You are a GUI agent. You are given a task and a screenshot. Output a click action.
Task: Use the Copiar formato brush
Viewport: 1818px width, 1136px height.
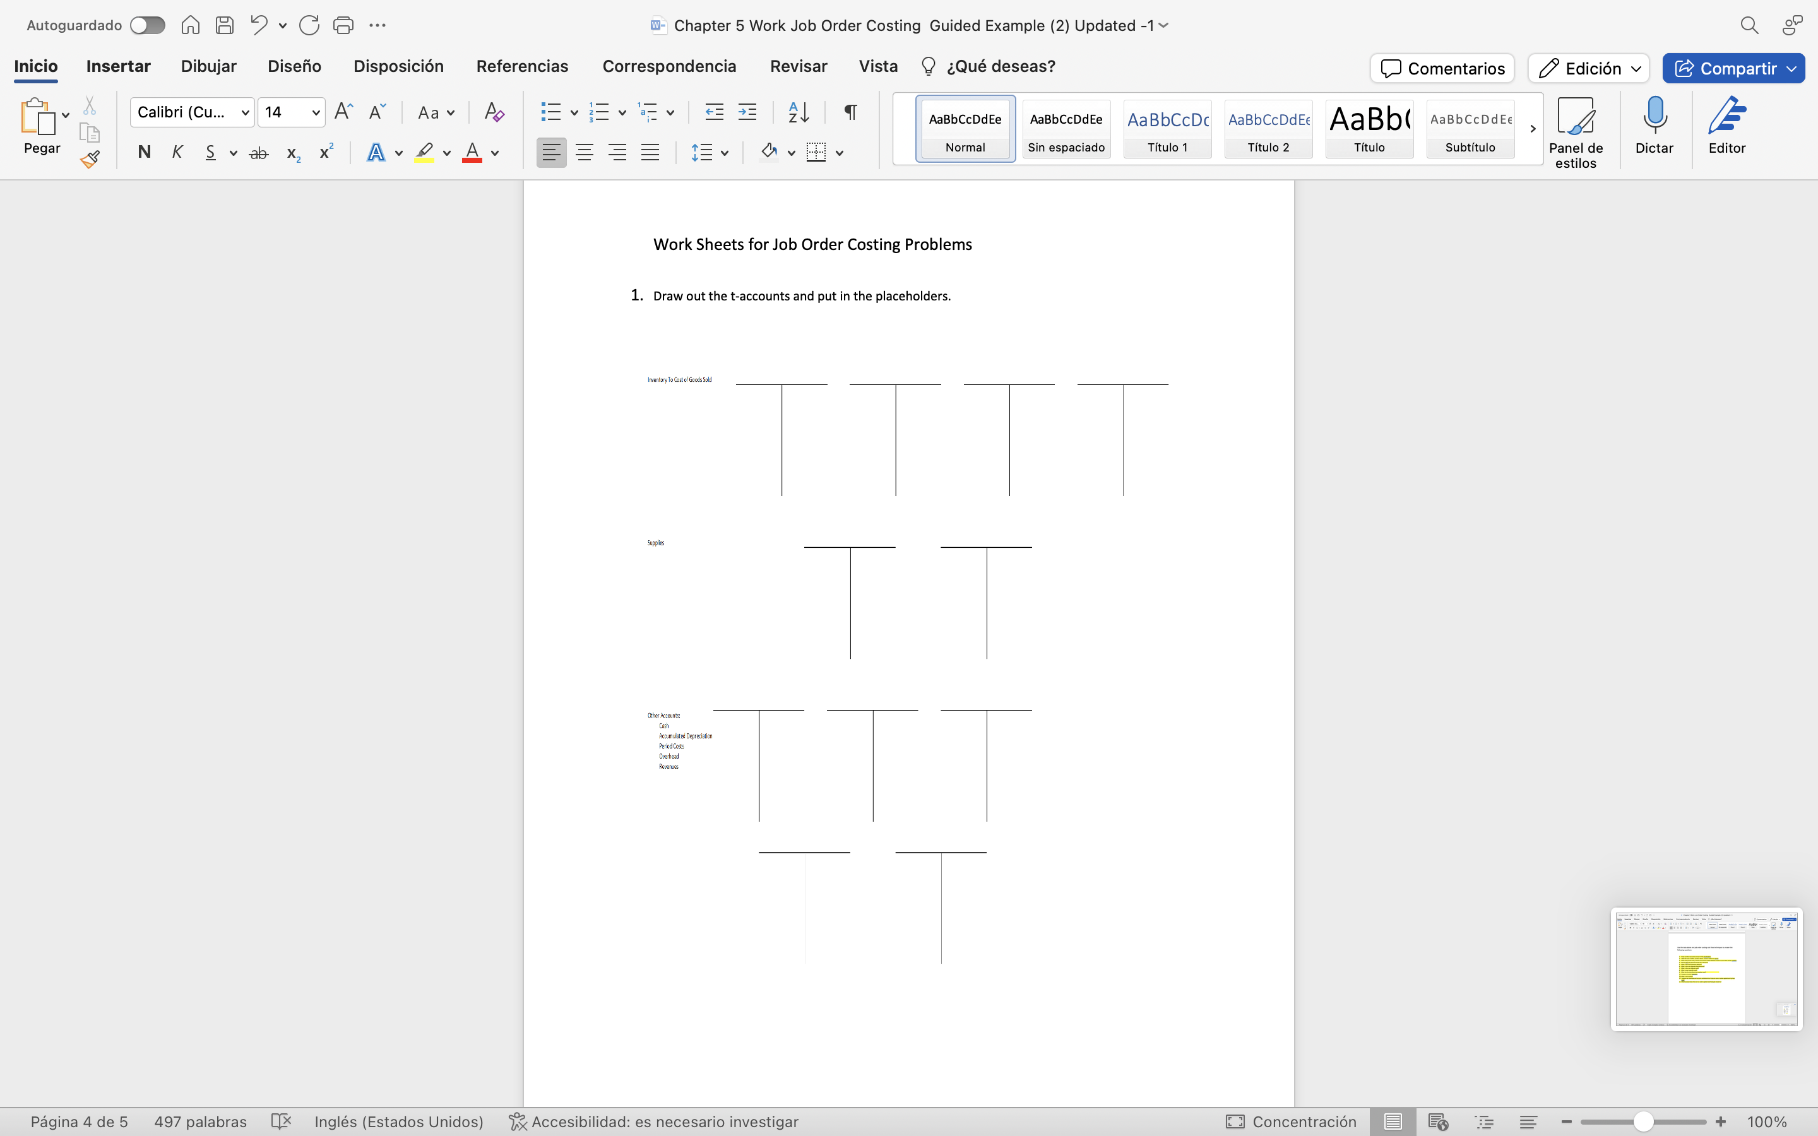(x=90, y=158)
